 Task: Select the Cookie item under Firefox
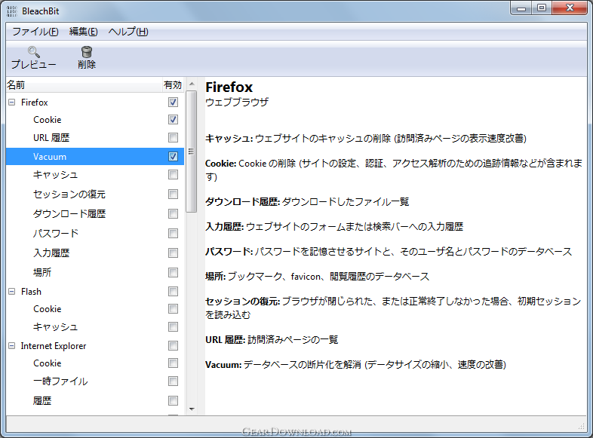48,120
